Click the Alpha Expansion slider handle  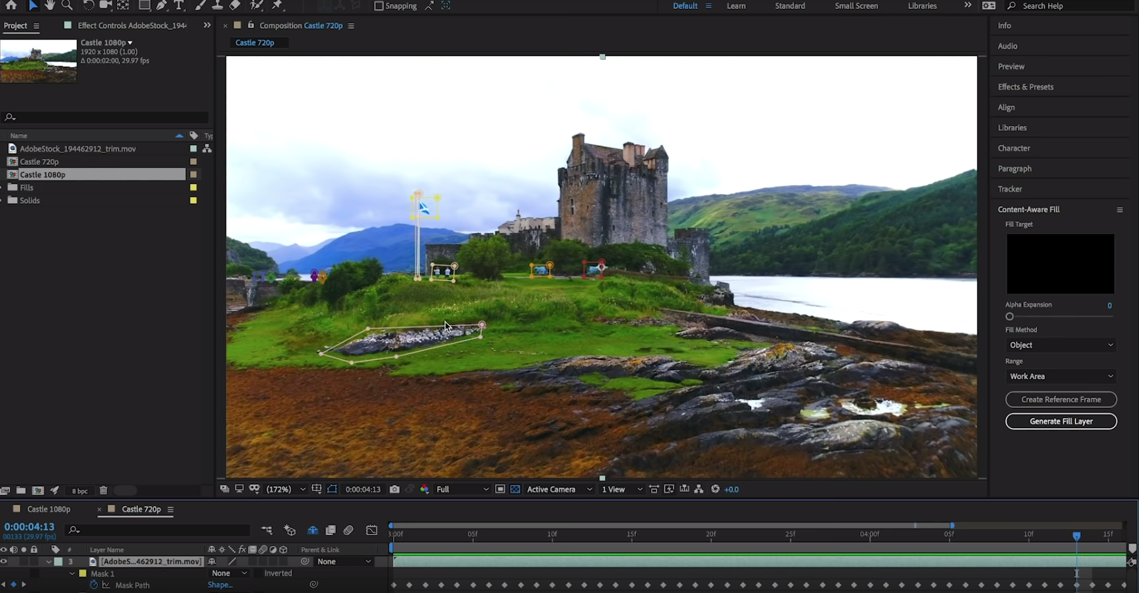(1009, 316)
